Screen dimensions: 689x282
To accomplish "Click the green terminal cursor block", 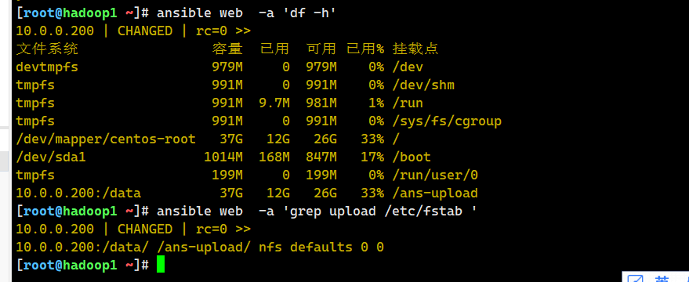I will pos(161,265).
